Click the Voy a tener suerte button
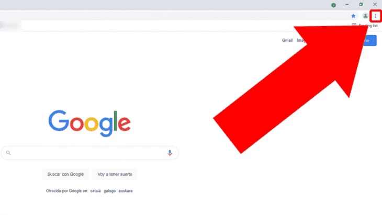 [115, 174]
